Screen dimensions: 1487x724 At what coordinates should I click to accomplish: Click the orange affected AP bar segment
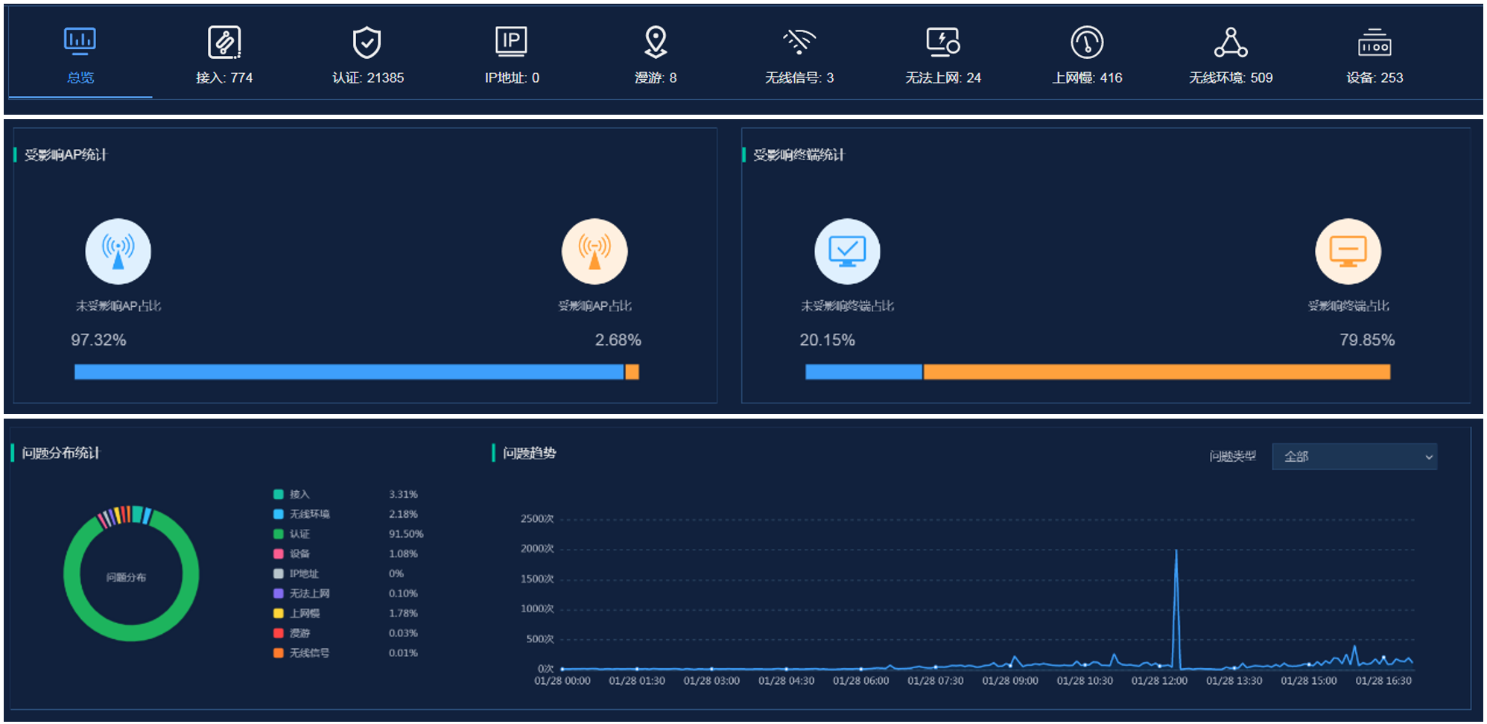tap(632, 372)
